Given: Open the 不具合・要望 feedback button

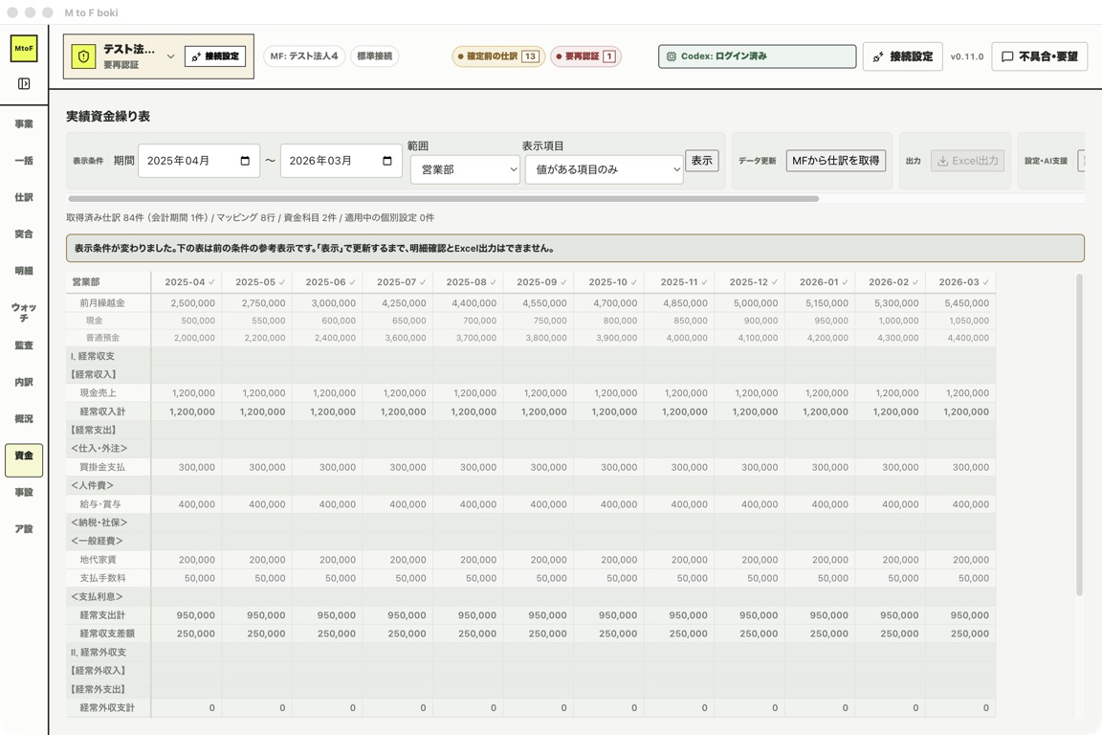Looking at the screenshot, I should [1040, 56].
